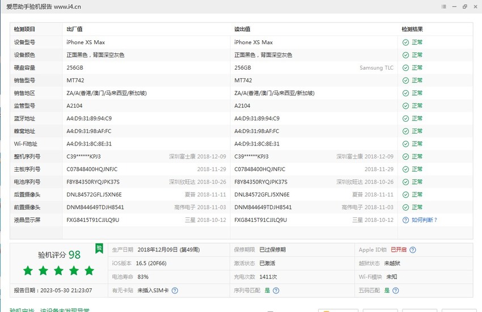Click the 读出值 column header

point(242,29)
